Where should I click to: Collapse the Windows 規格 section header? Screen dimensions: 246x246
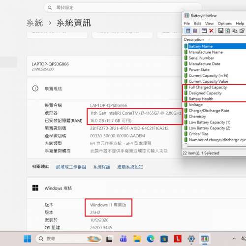click(136, 188)
